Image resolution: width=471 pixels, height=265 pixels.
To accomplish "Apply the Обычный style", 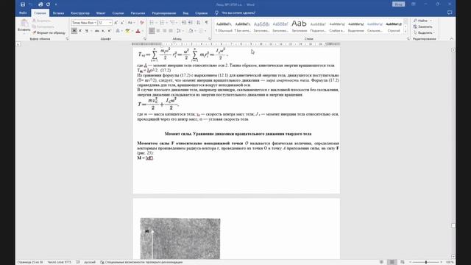I will click(x=224, y=26).
